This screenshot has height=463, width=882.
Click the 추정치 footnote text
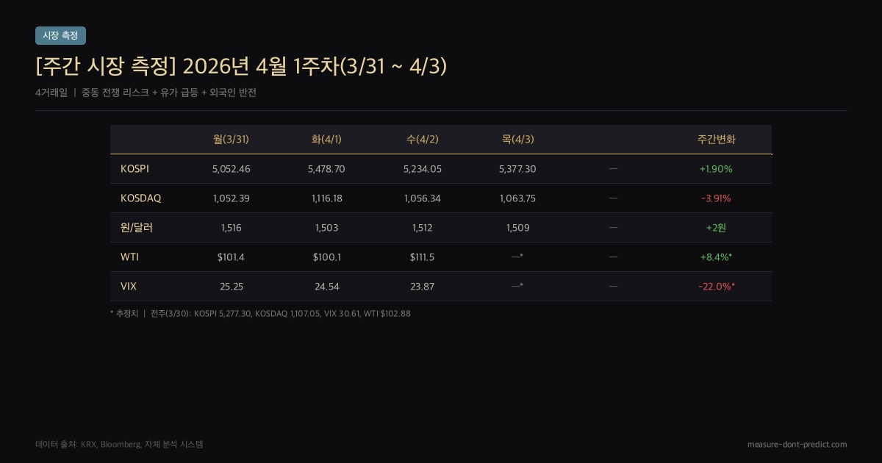(123, 313)
